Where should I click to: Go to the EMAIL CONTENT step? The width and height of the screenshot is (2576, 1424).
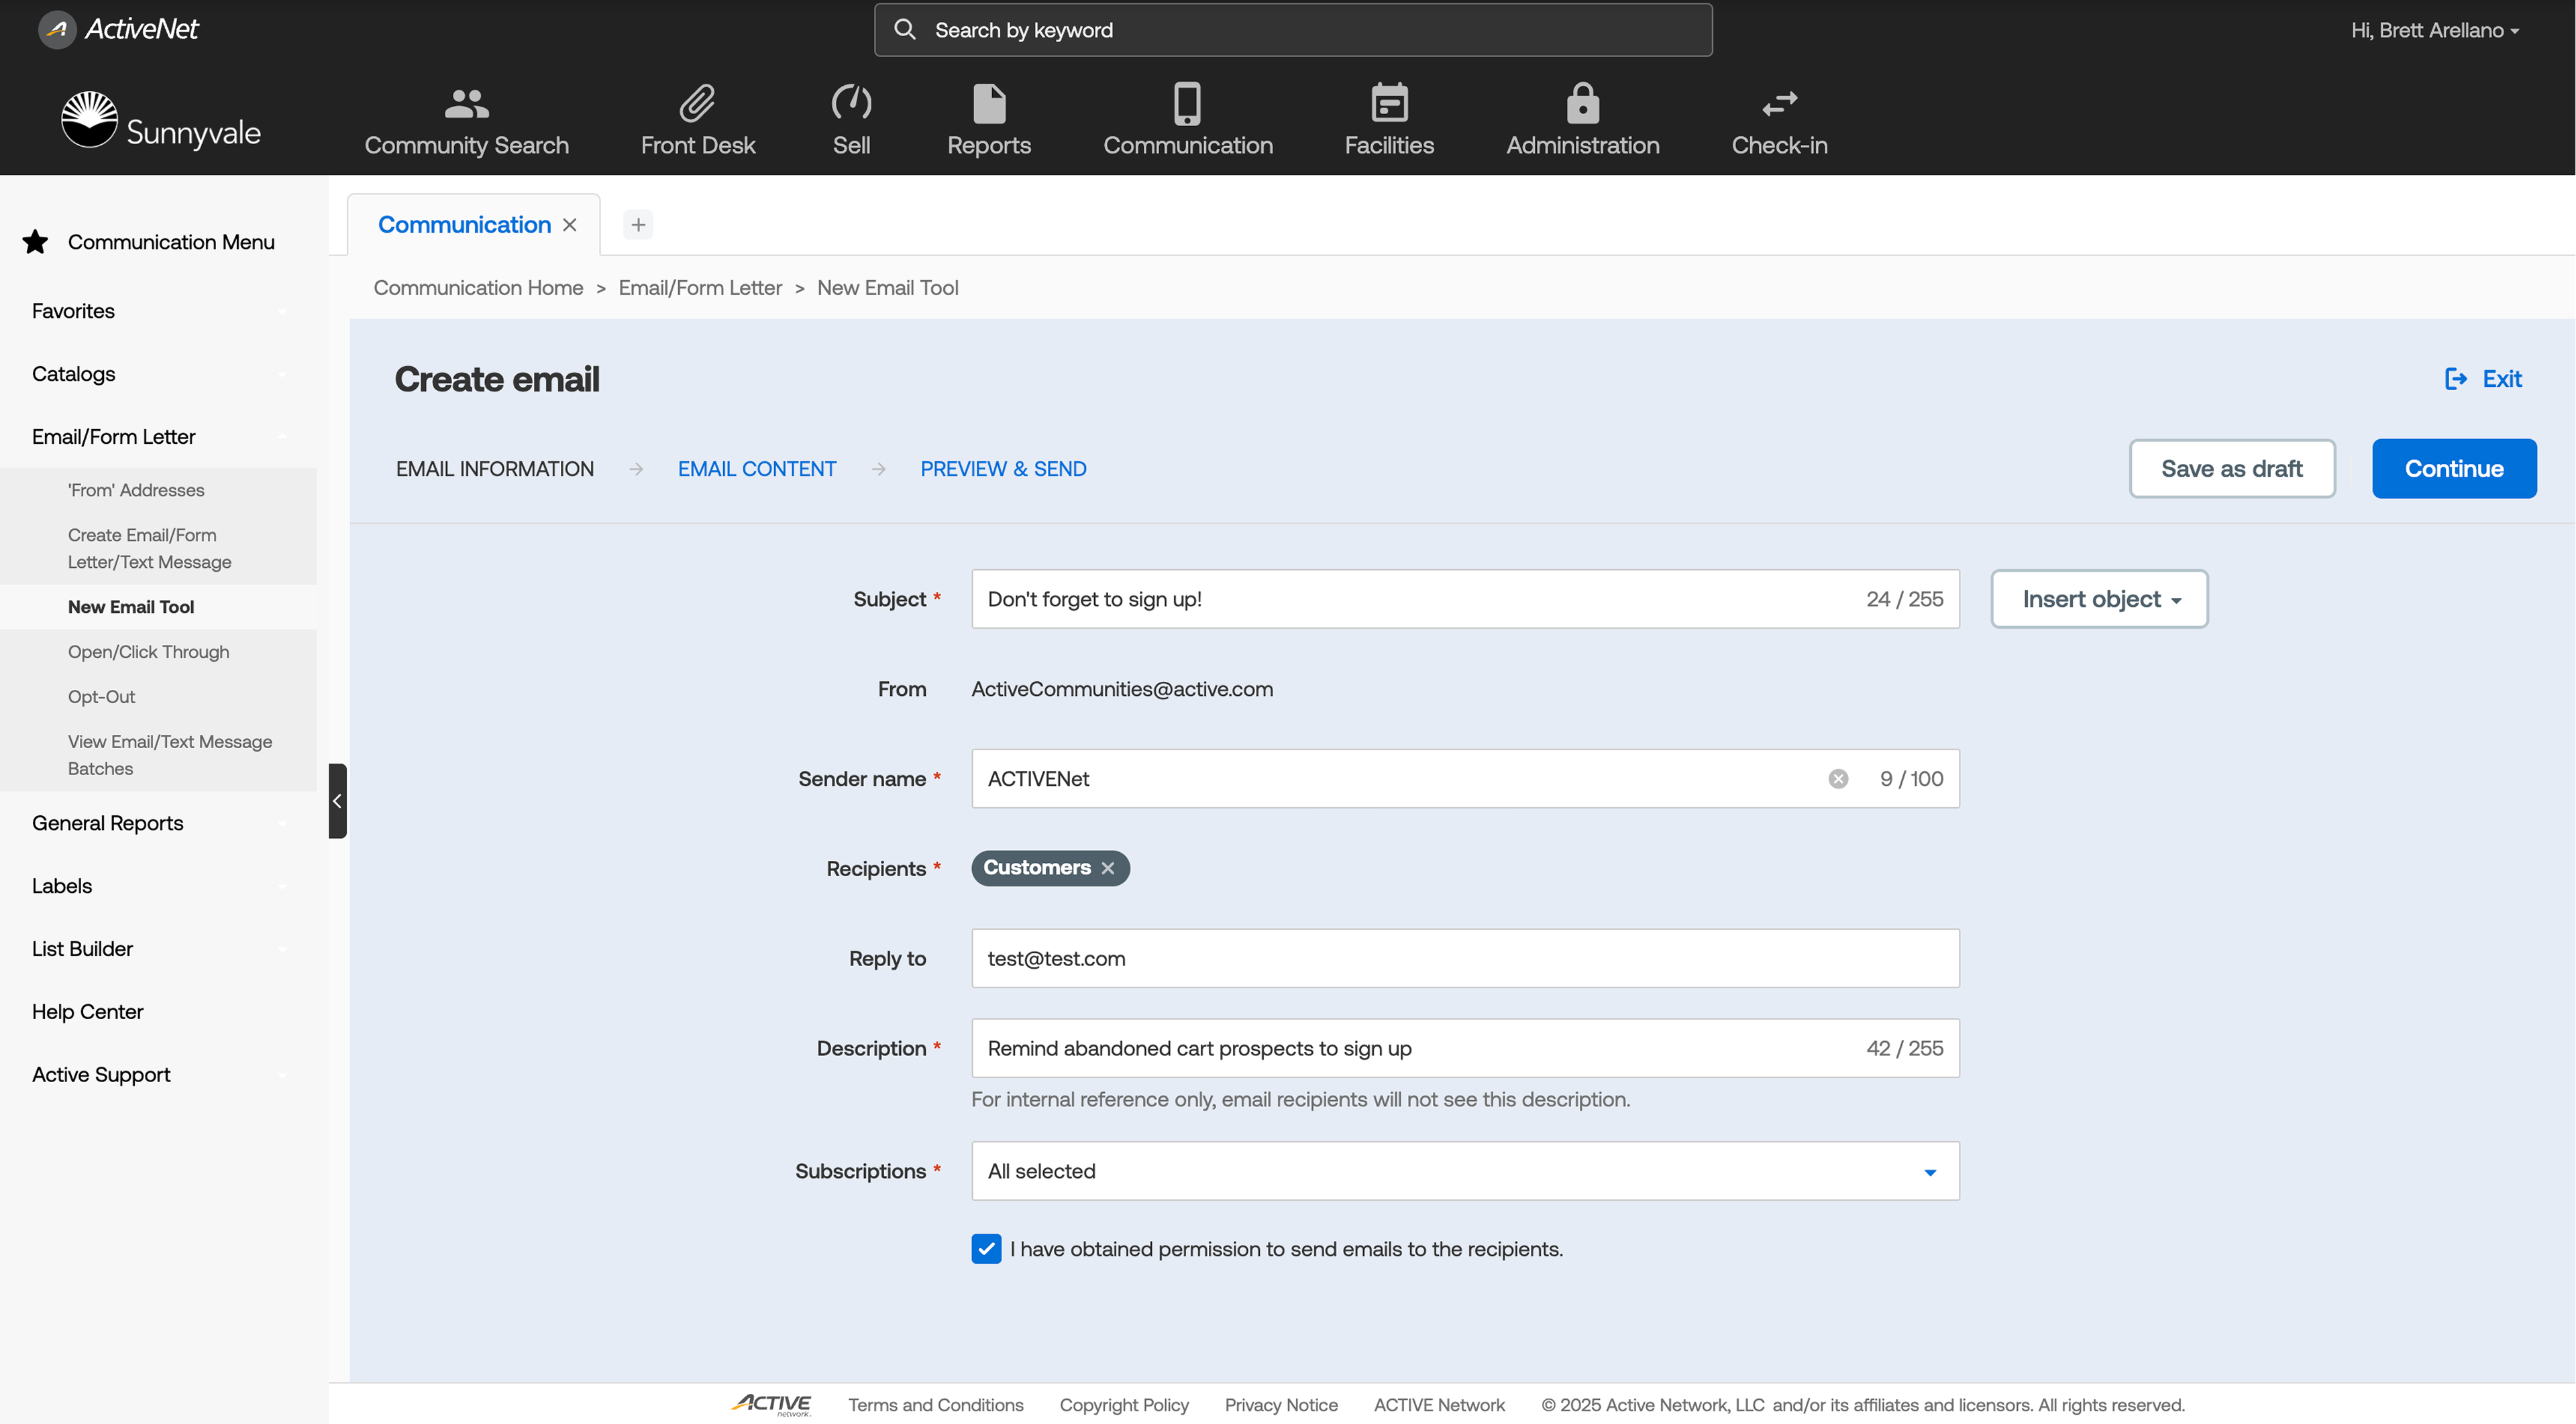756,469
